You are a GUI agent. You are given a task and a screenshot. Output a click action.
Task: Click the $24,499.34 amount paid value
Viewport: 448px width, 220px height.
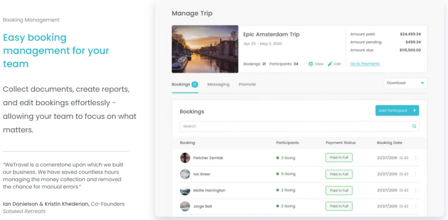(x=410, y=34)
